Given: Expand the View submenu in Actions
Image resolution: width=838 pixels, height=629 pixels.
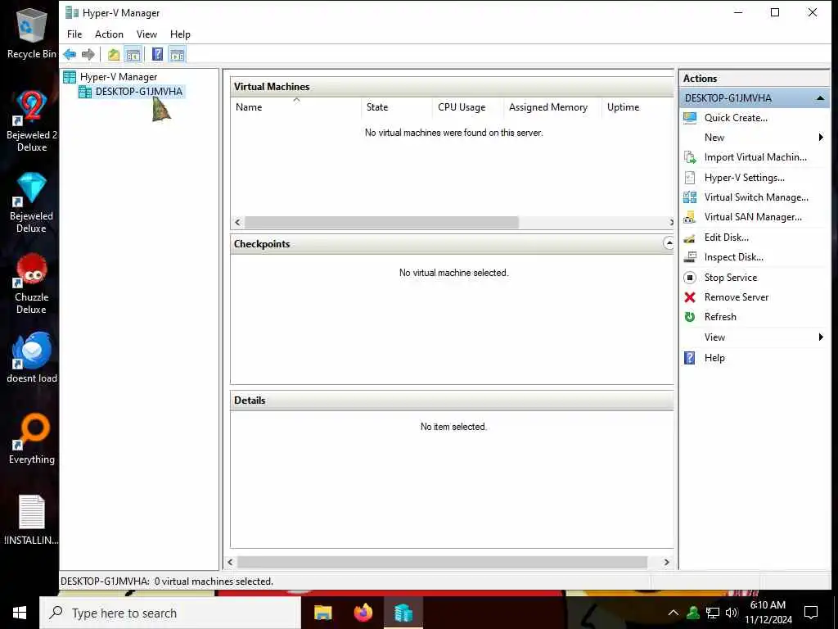Looking at the screenshot, I should click(754, 337).
